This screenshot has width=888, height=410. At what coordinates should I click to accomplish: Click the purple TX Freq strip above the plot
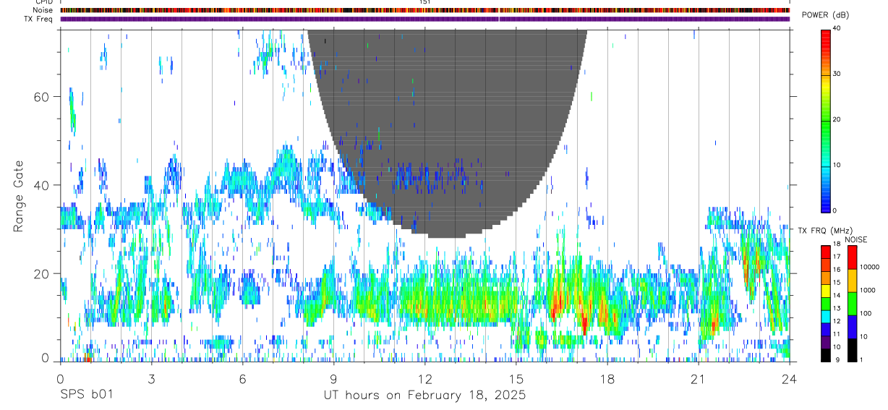click(x=424, y=19)
